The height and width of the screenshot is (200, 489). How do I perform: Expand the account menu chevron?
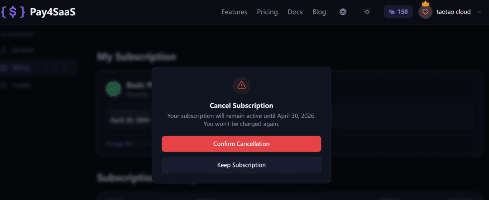click(479, 12)
